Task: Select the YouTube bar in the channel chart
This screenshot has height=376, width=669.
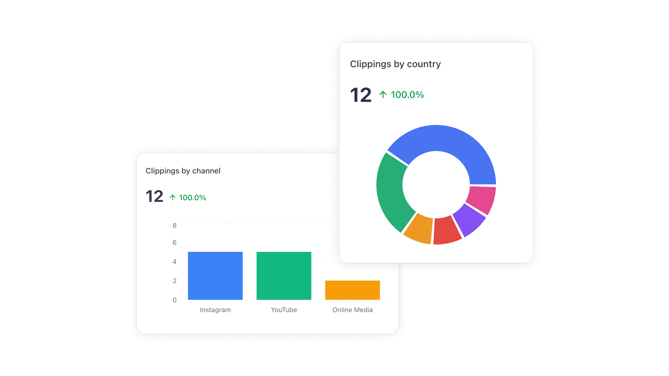Action: click(x=284, y=275)
